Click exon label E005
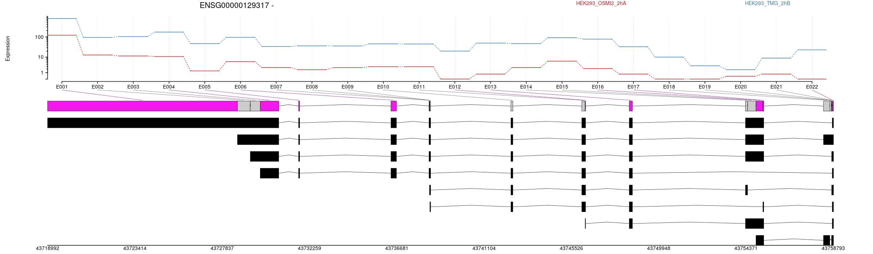The width and height of the screenshot is (873, 254). coord(204,87)
